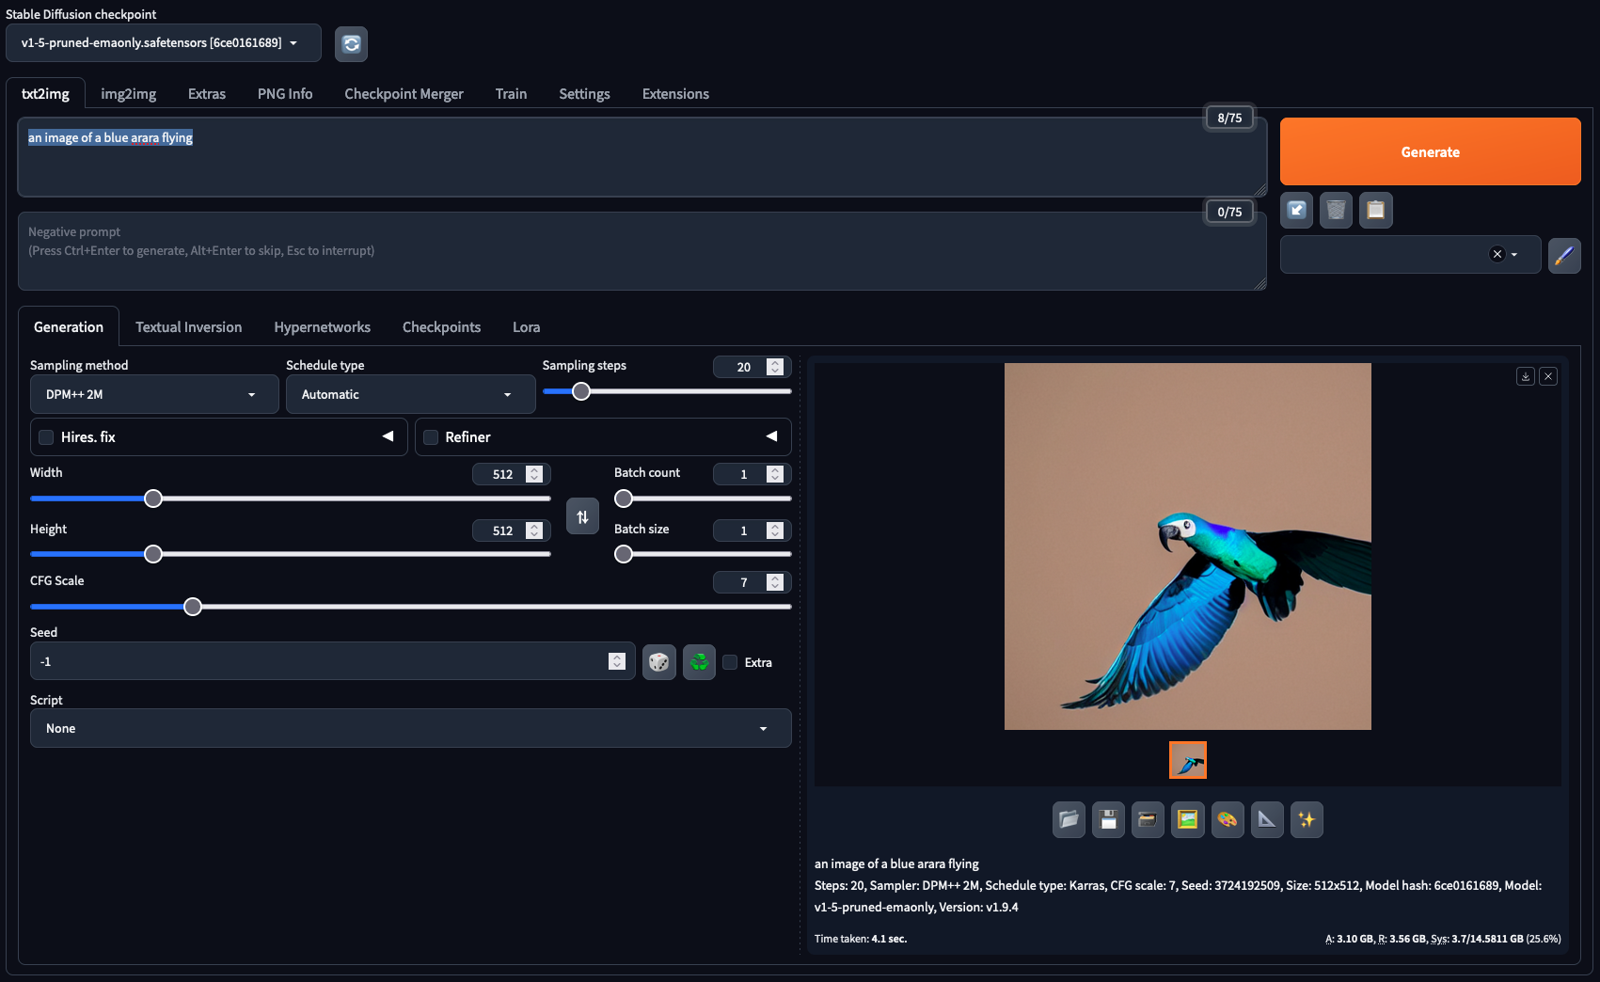Go to the Train tab
Screen dimensions: 1600x982
tap(511, 94)
